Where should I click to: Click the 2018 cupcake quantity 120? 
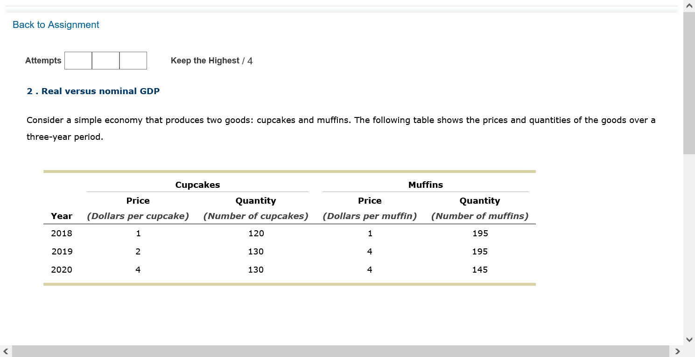(256, 233)
